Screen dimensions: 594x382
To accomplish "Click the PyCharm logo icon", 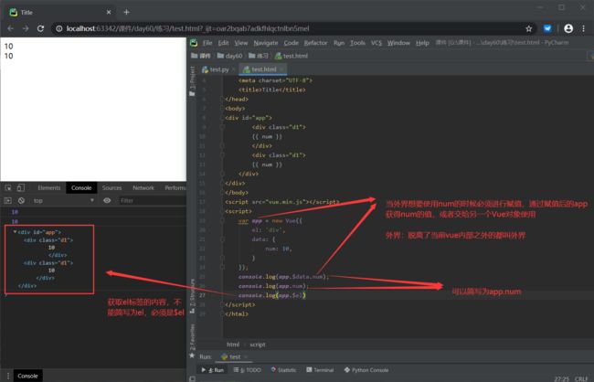I will pos(194,43).
